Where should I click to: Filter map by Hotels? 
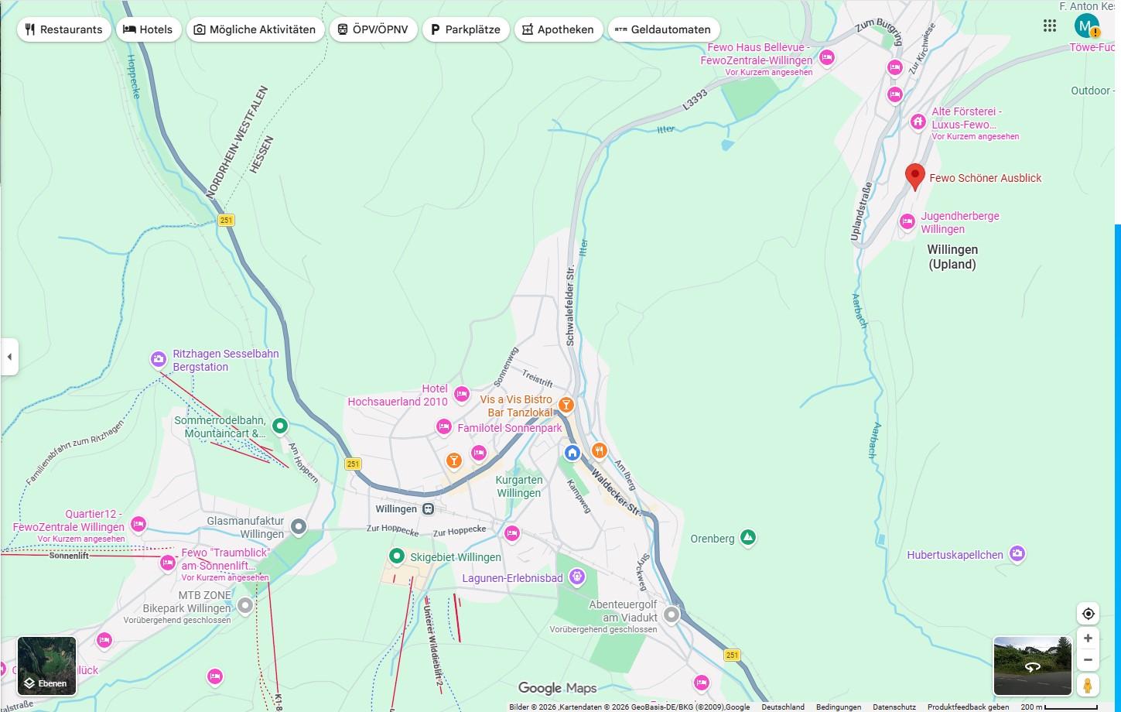tap(148, 29)
